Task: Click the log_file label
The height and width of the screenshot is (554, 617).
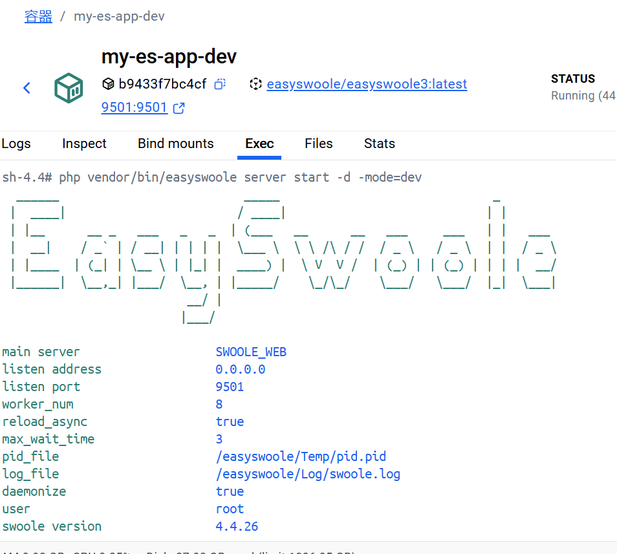Action: click(x=30, y=474)
